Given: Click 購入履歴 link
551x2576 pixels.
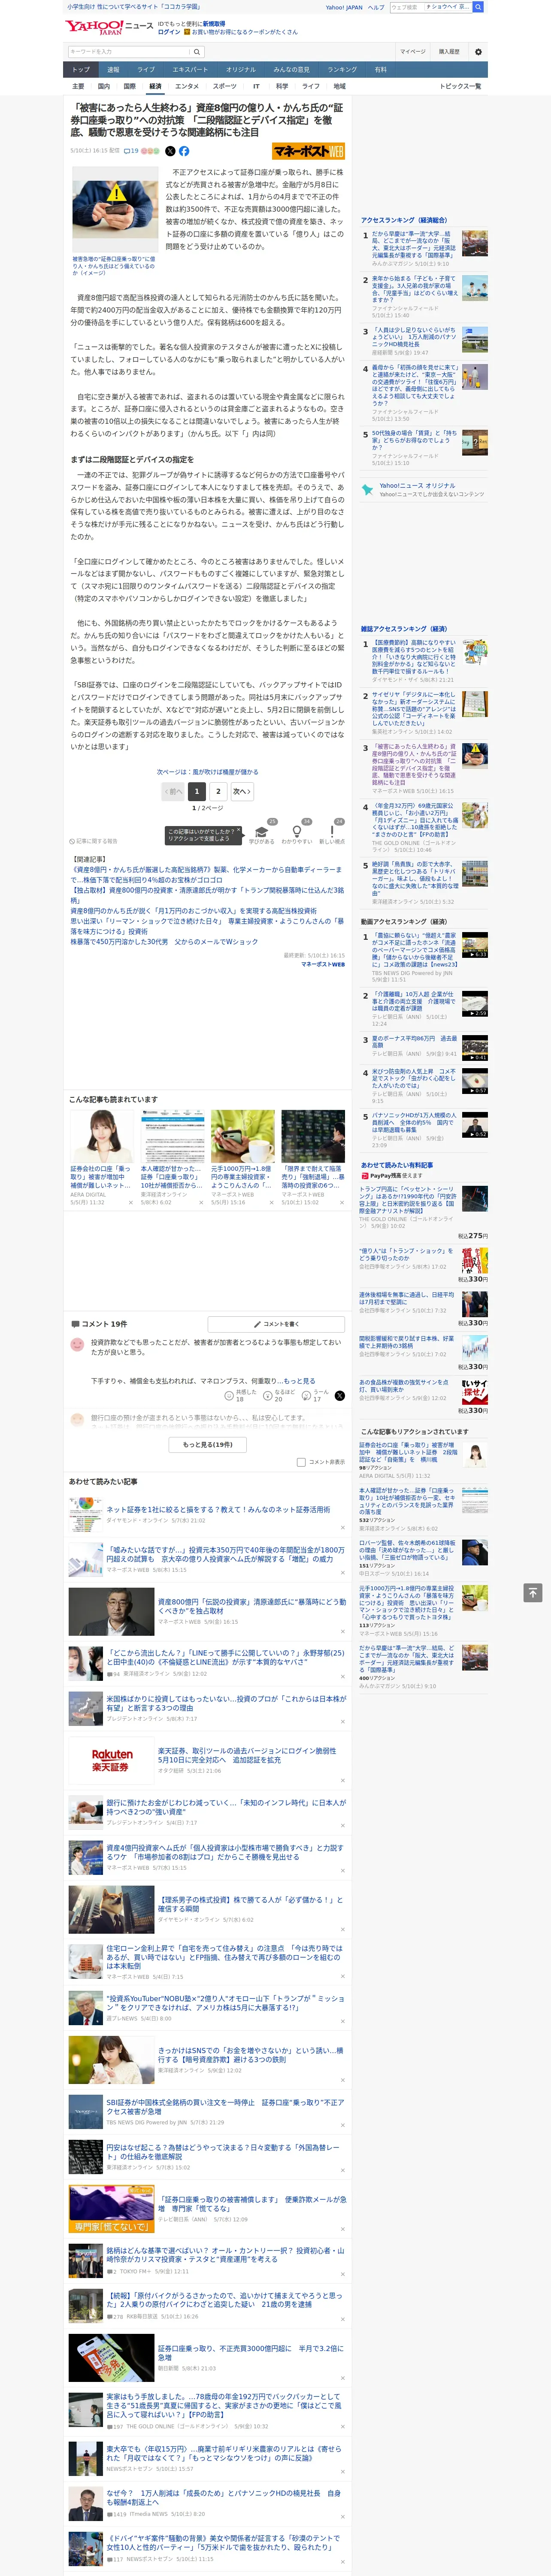Looking at the screenshot, I should pyautogui.click(x=449, y=52).
